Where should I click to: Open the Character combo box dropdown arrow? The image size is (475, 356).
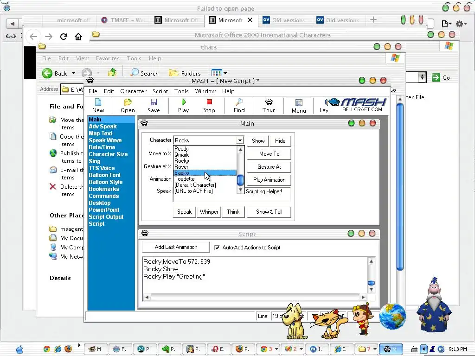[240, 140]
